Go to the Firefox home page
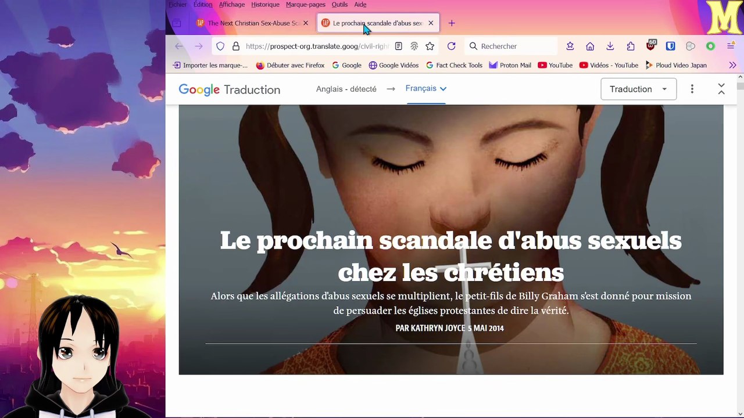 (x=590, y=46)
